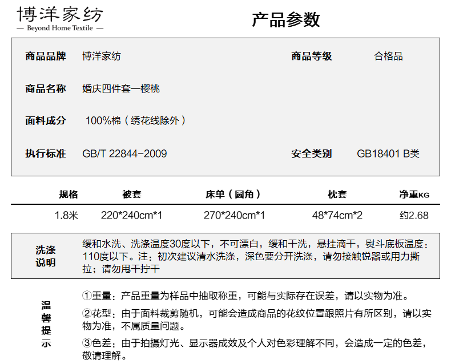Click the 被套 column header
Screen dimensions: 451x364
(132, 195)
